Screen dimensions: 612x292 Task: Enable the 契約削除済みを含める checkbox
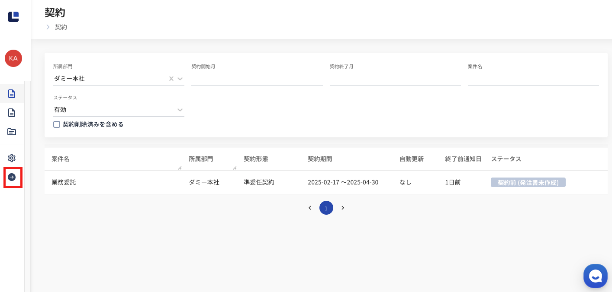pos(57,124)
